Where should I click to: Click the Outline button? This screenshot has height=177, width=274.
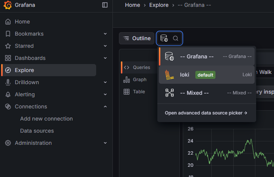click(x=137, y=38)
